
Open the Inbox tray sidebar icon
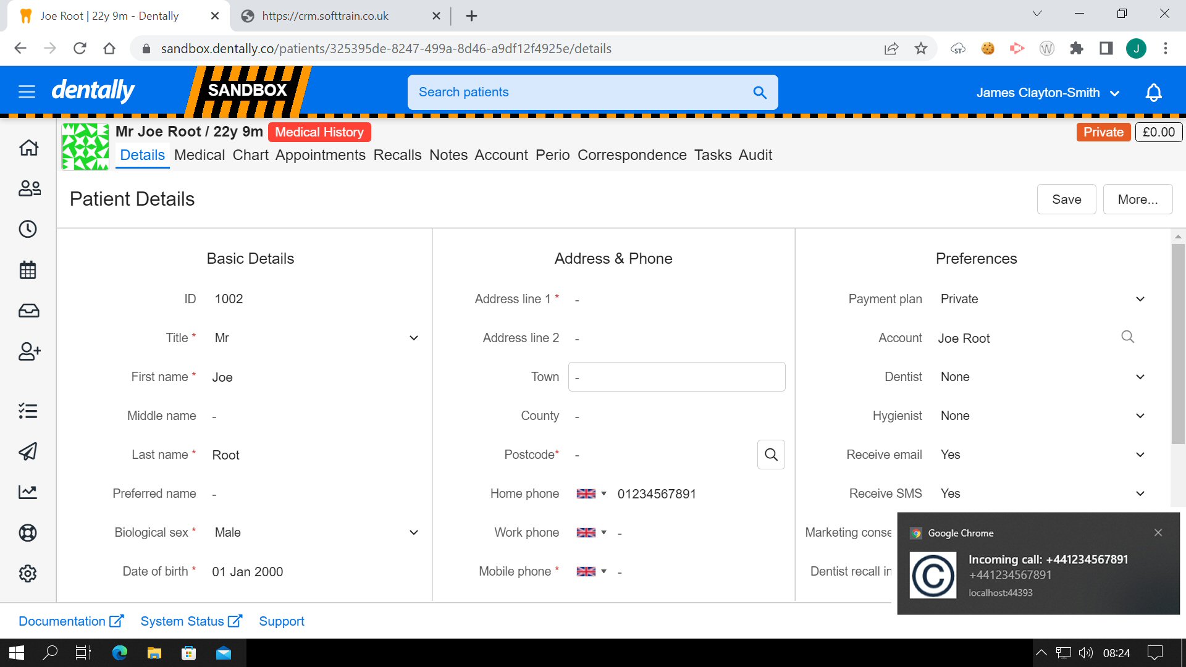tap(28, 311)
